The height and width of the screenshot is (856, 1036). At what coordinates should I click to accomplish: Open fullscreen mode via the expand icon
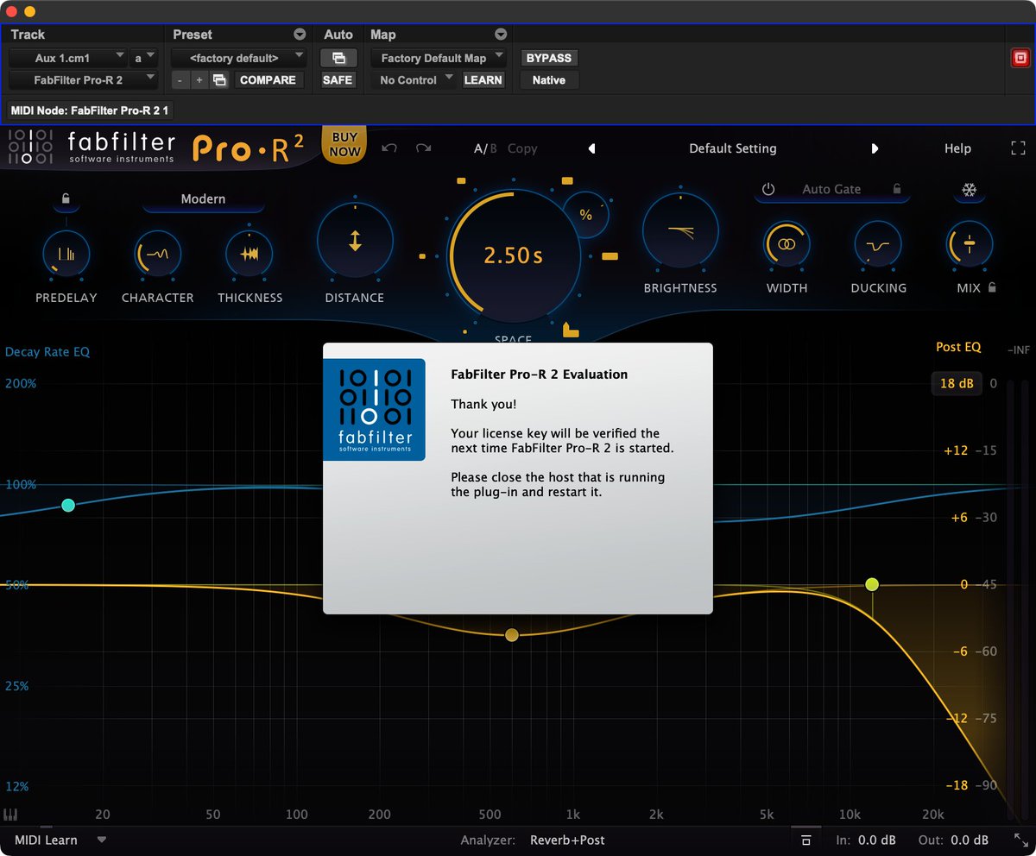click(x=1019, y=148)
